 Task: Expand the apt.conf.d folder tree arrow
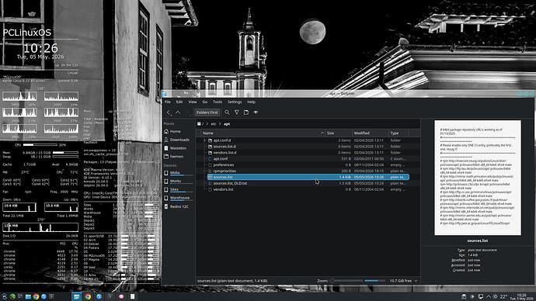[204, 140]
